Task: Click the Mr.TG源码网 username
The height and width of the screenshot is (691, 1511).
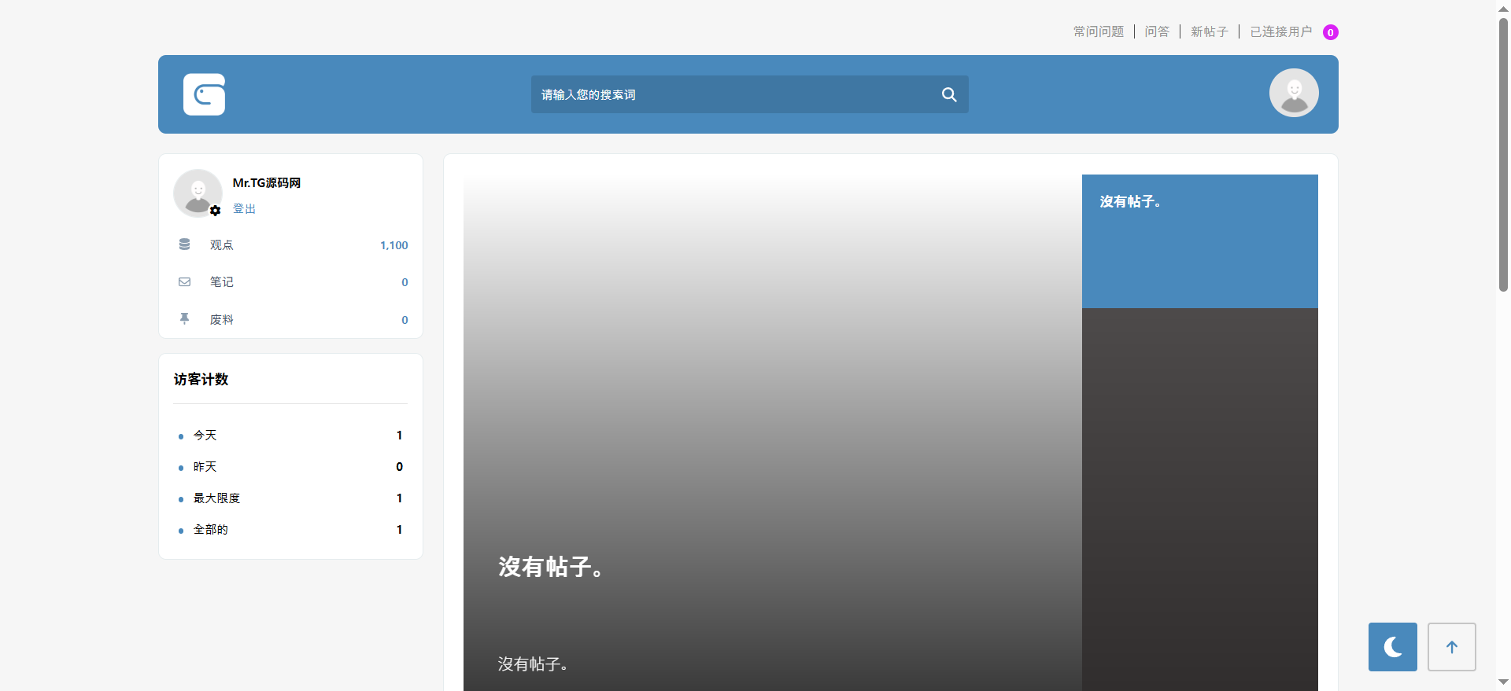Action: [267, 183]
